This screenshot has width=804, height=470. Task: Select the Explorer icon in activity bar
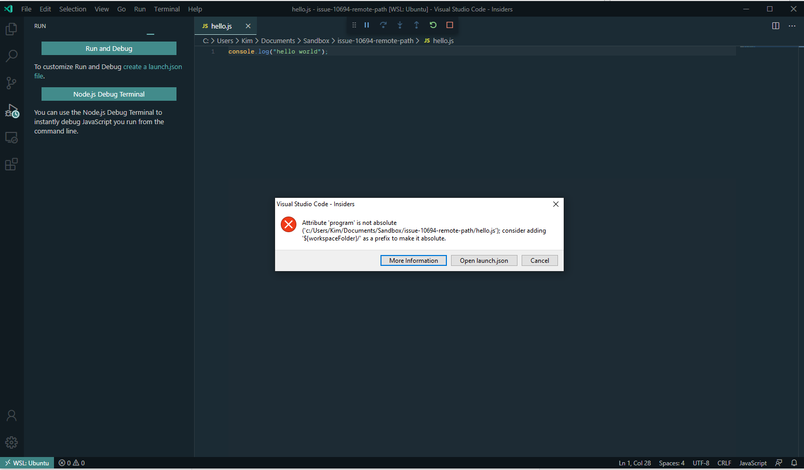pos(11,29)
